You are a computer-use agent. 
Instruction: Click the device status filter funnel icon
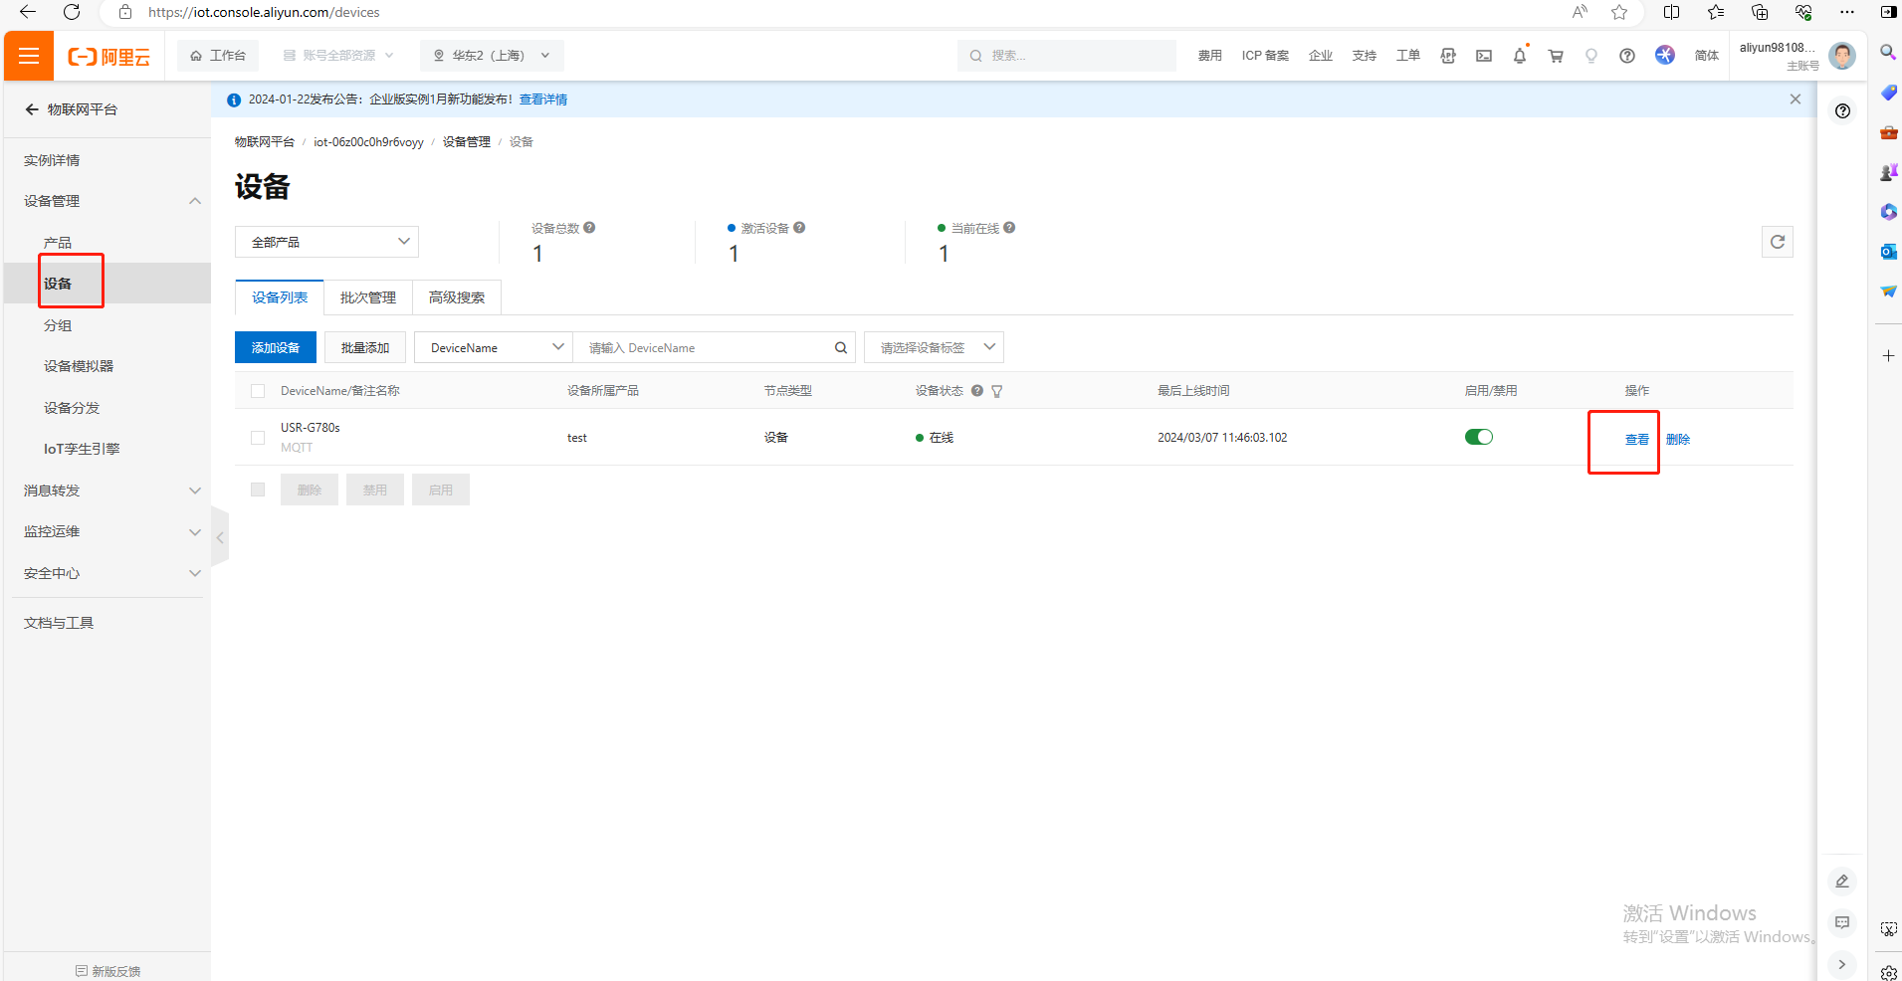[x=997, y=391]
